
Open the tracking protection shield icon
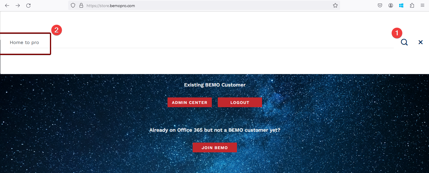(x=73, y=6)
